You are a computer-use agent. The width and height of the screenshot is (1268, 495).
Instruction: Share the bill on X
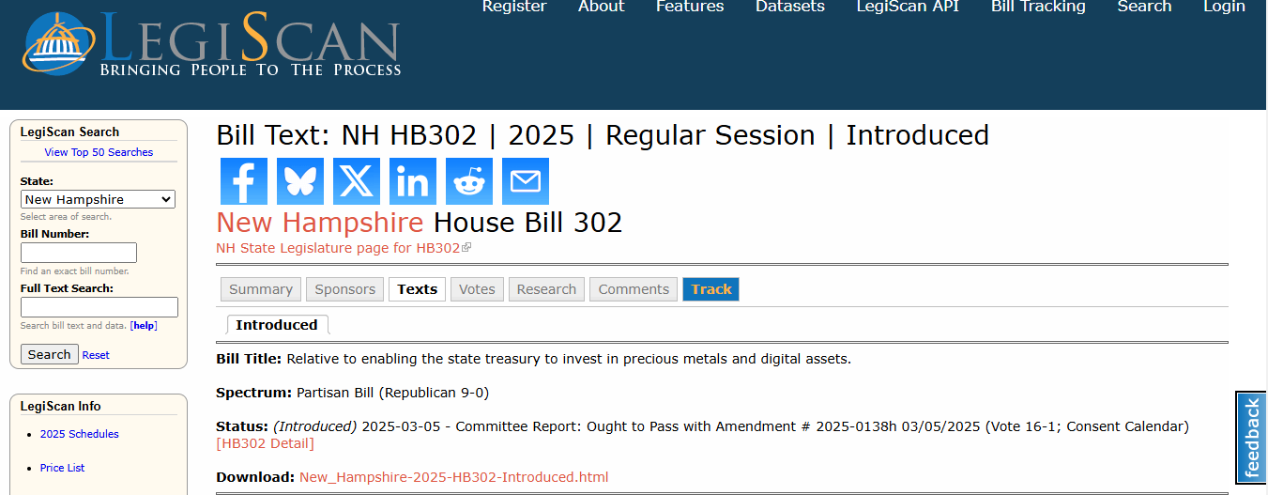click(x=357, y=181)
